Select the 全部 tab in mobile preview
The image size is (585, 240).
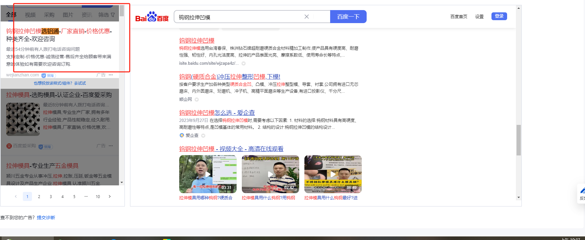point(11,15)
